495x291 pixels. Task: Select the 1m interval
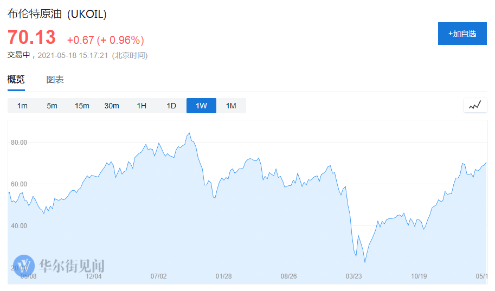coord(22,106)
